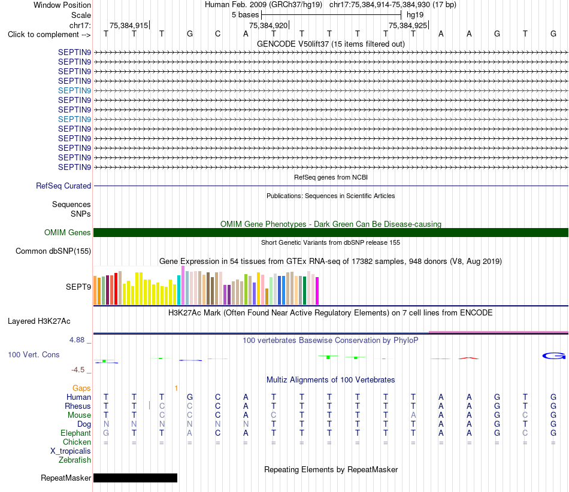This screenshot has height=492, width=569.
Task: Click the 'RefSeq genes from NCBI' title
Action: [331, 177]
